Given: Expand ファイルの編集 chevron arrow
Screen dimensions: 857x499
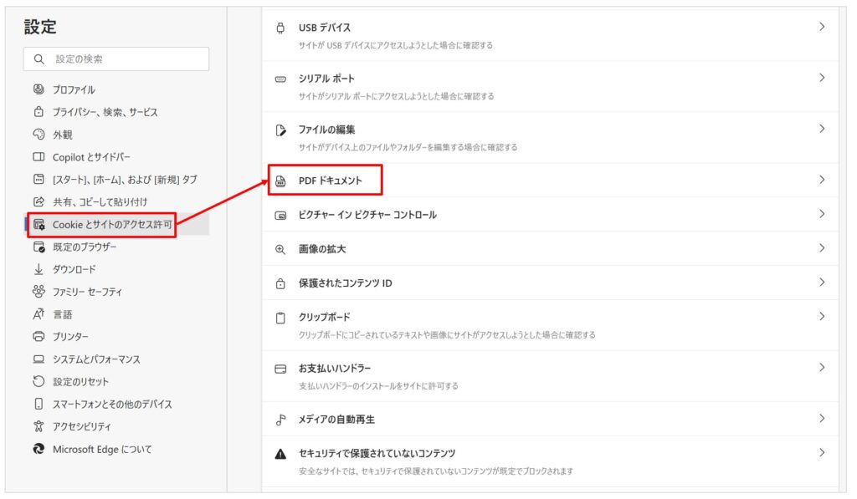Looking at the screenshot, I should tap(822, 129).
